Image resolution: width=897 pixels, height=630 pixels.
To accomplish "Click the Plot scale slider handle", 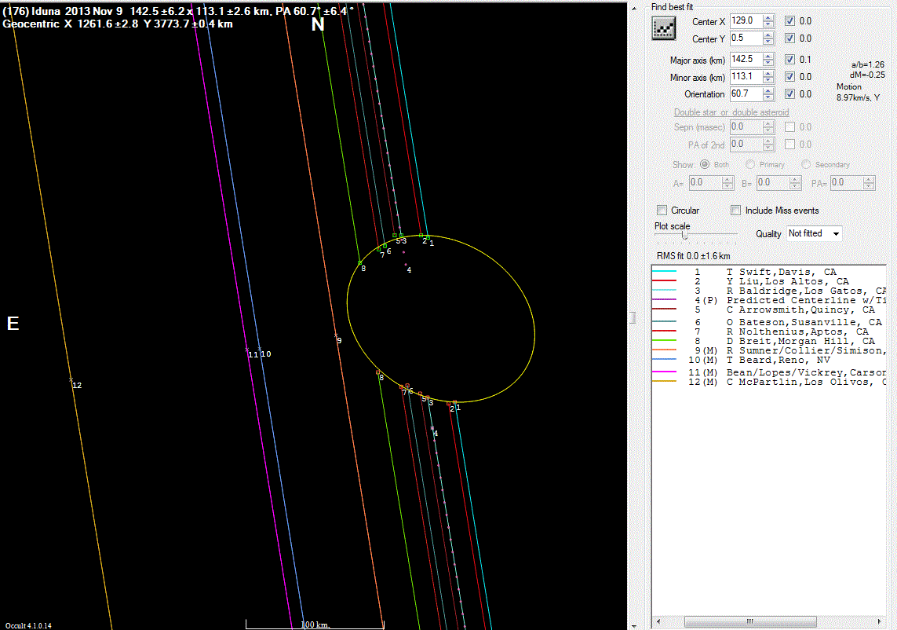I will (x=685, y=234).
